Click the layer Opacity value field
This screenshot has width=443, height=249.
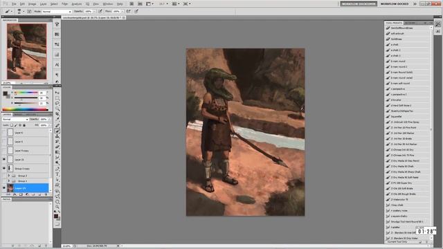click(x=44, y=120)
